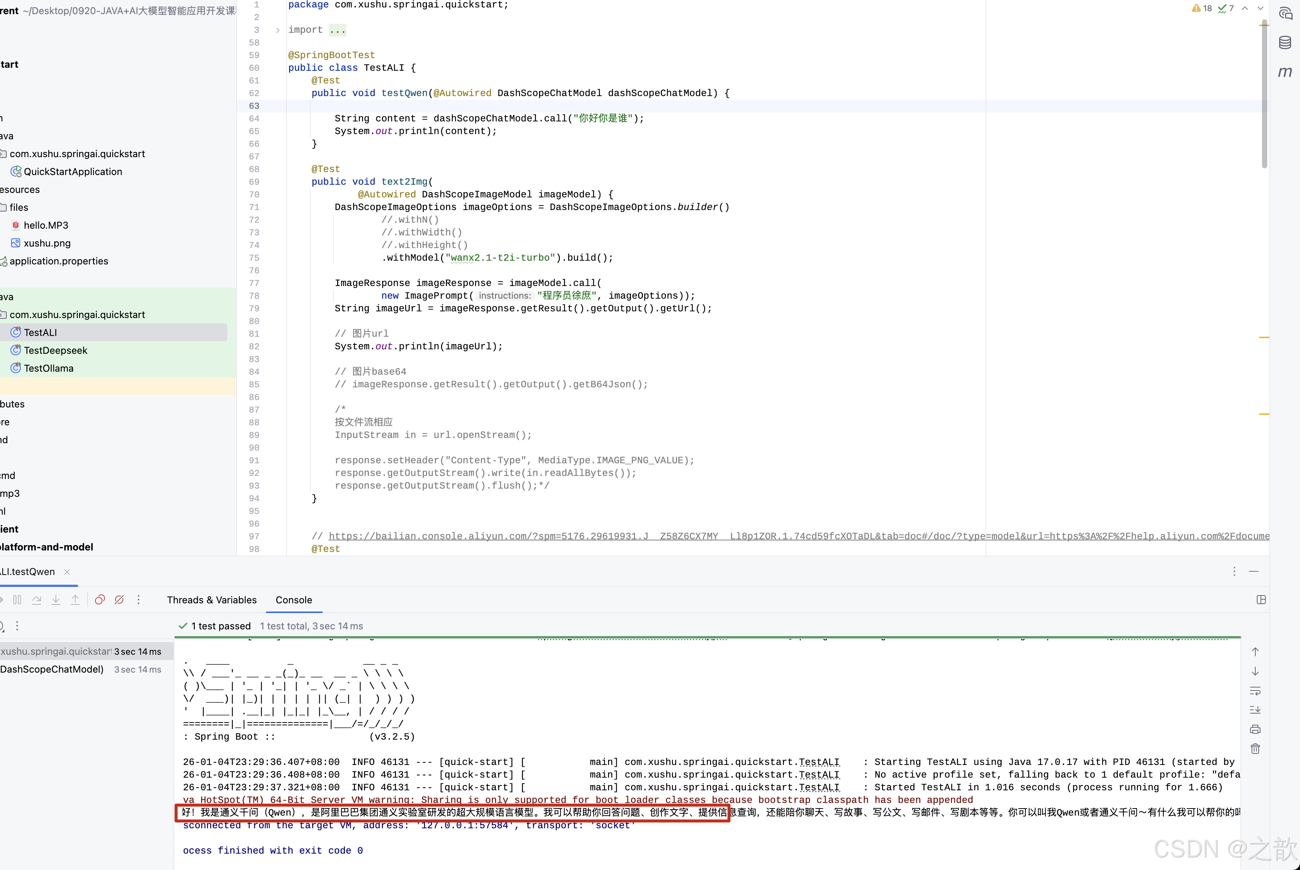
Task: Open the Database tool window icon
Action: 1285,43
